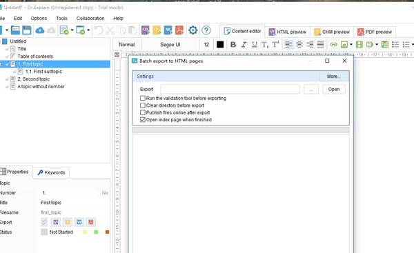Open the Collaboration menu
Screen dimensions: 414x253
point(90,19)
